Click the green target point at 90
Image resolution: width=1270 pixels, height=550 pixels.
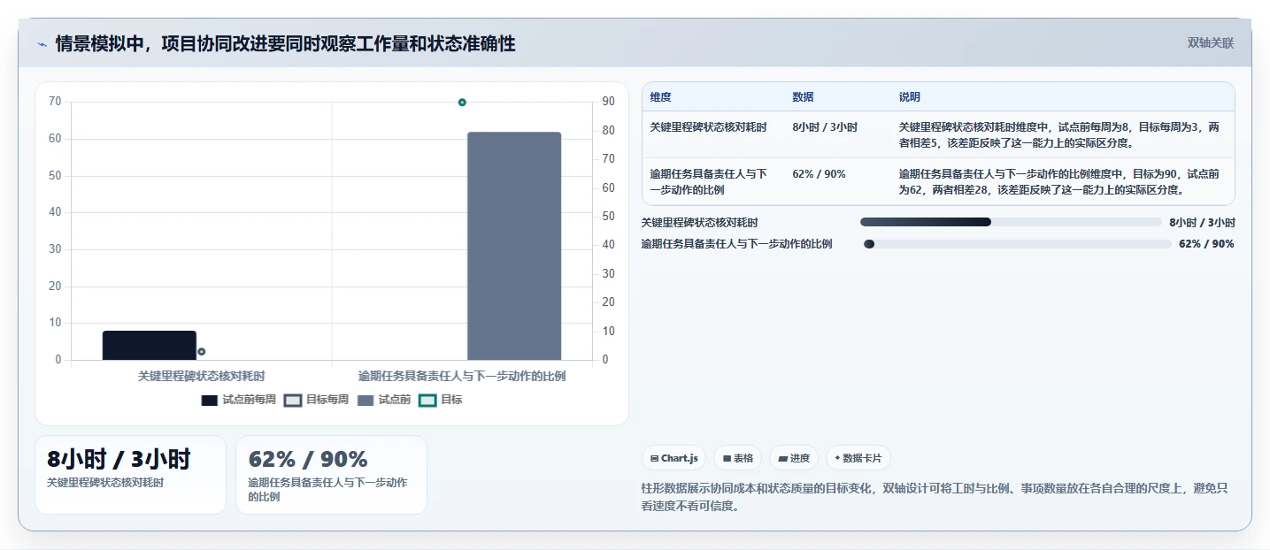(462, 103)
